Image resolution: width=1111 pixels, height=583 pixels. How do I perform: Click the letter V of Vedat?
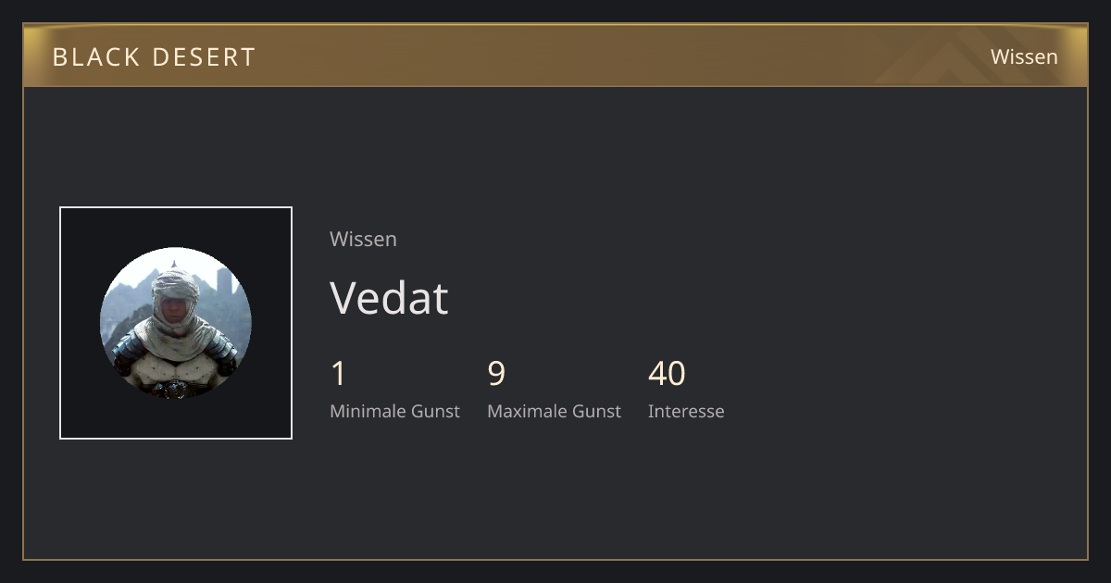[343, 298]
